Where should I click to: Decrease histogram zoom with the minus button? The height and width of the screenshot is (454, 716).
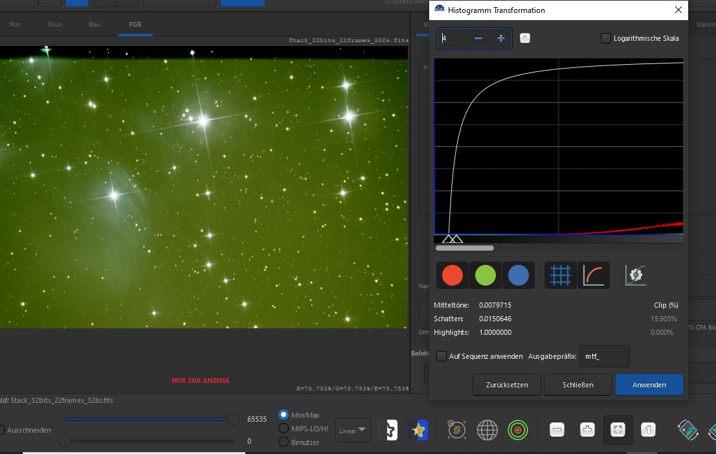pos(478,38)
